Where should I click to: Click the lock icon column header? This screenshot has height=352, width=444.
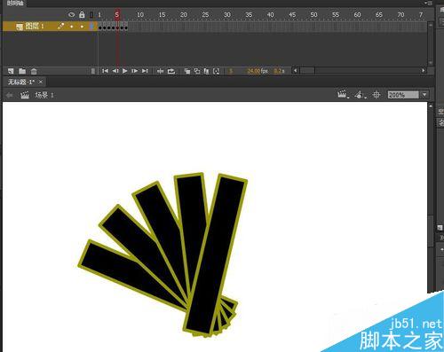tap(82, 14)
